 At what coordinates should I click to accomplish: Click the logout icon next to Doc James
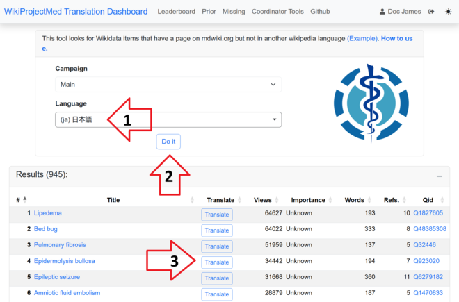pos(431,12)
